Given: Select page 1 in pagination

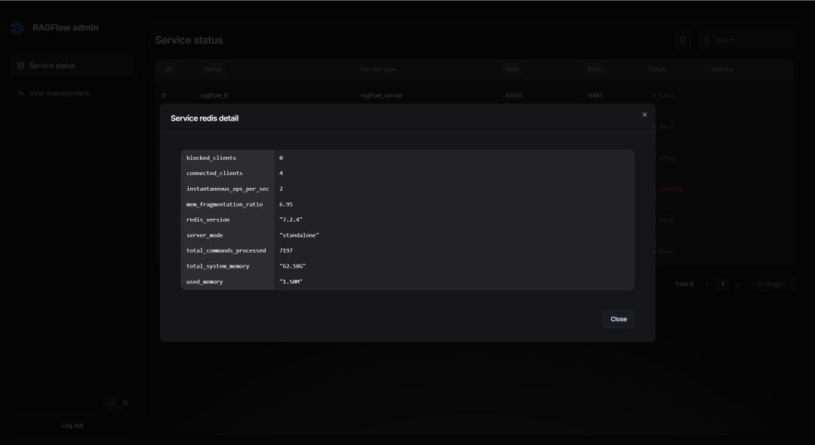Looking at the screenshot, I should point(722,284).
